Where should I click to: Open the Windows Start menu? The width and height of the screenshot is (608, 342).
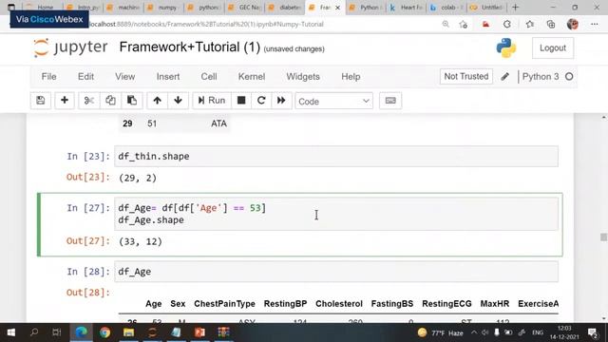11,332
